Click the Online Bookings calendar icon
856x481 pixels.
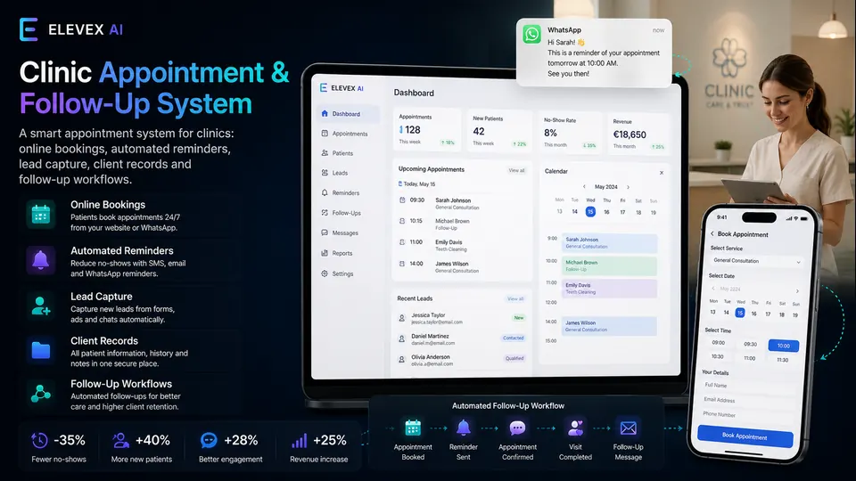click(x=41, y=215)
